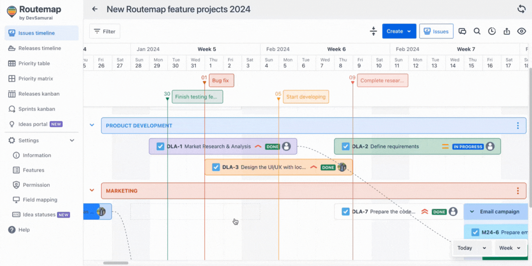Click the Filter button
This screenshot has height=266, width=532.
coord(104,31)
